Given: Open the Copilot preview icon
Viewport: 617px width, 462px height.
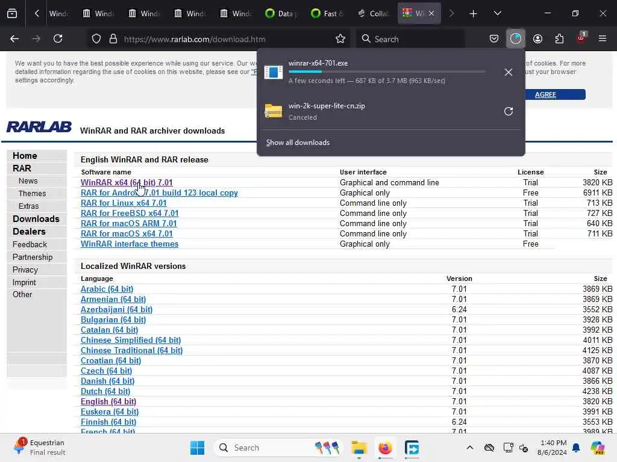Looking at the screenshot, I should coord(598,448).
